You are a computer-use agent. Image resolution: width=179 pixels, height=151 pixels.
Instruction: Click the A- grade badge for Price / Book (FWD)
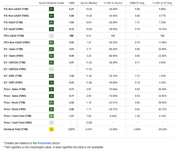coord(51,109)
